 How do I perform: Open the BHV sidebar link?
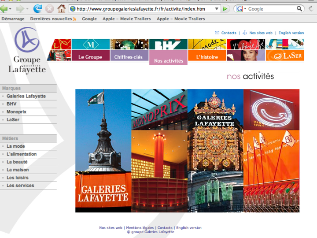coord(11,104)
